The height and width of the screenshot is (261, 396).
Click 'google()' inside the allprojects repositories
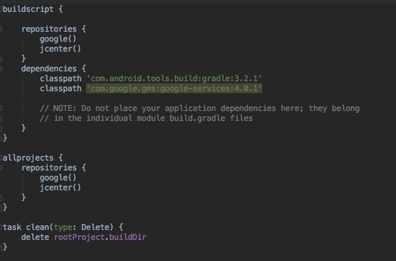58,178
